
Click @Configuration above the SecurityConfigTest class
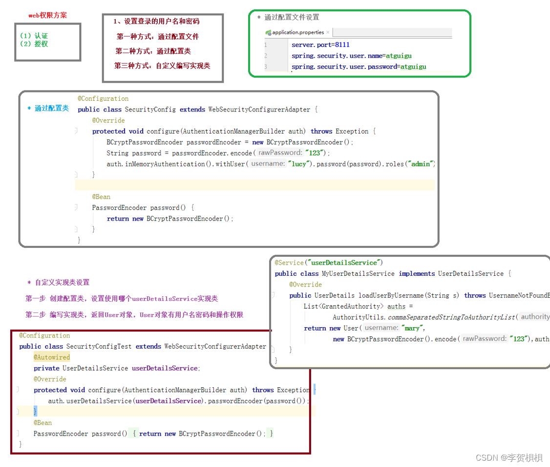click(44, 335)
